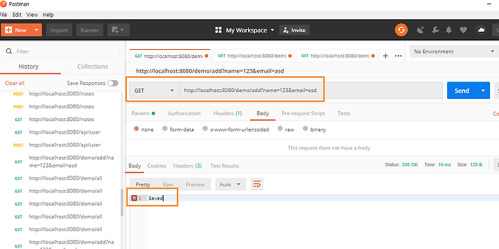Image resolution: width=499 pixels, height=249 pixels.
Task: Click the Runner button
Action: pyautogui.click(x=89, y=30)
